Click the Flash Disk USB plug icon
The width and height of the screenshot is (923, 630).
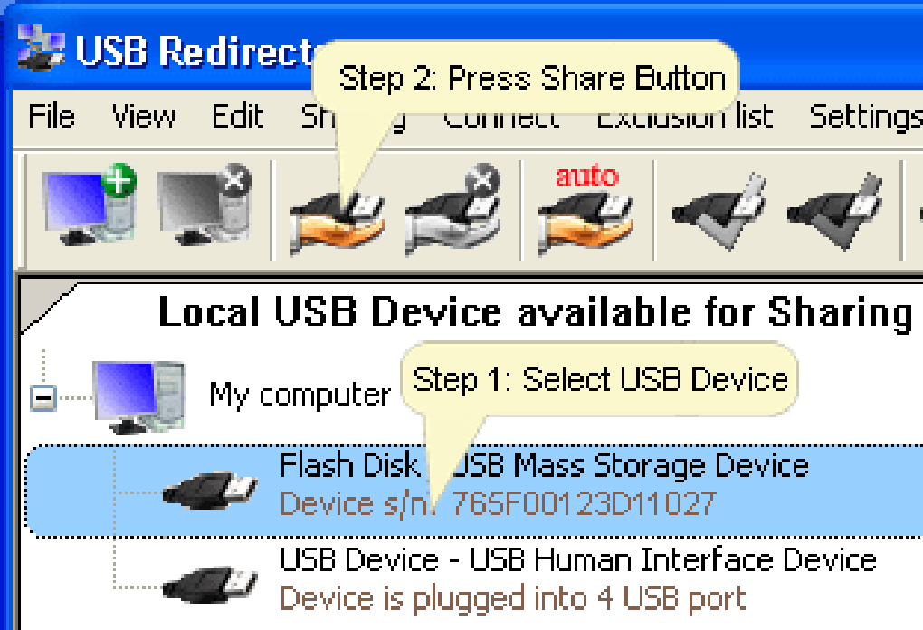point(210,490)
